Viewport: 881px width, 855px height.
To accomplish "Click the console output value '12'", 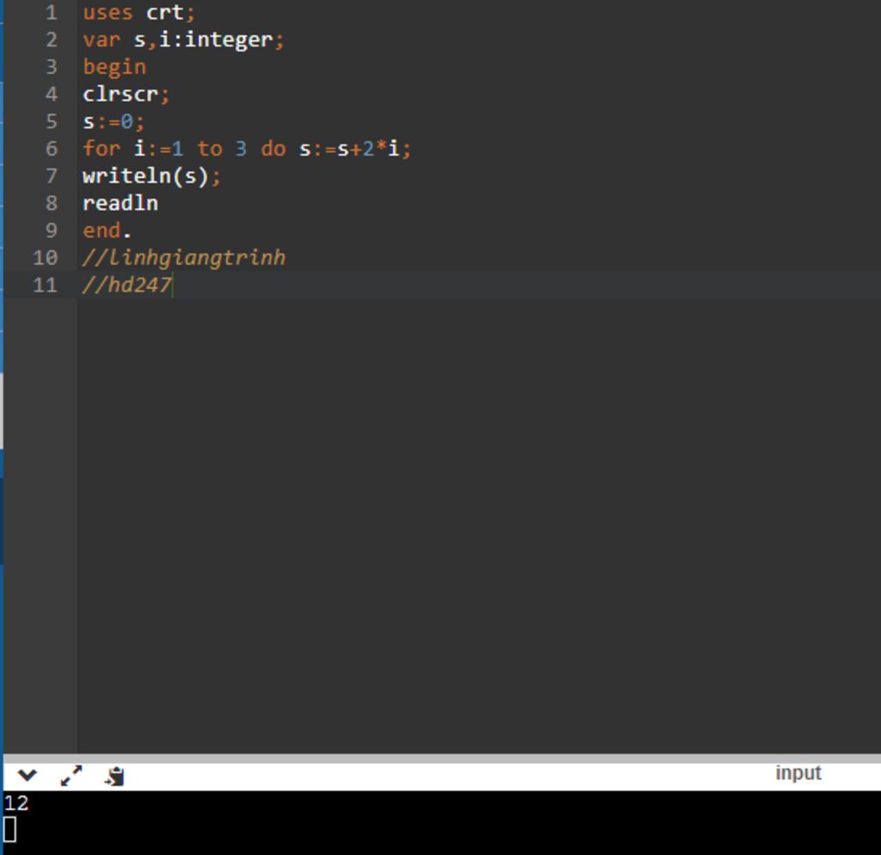I will [15, 803].
